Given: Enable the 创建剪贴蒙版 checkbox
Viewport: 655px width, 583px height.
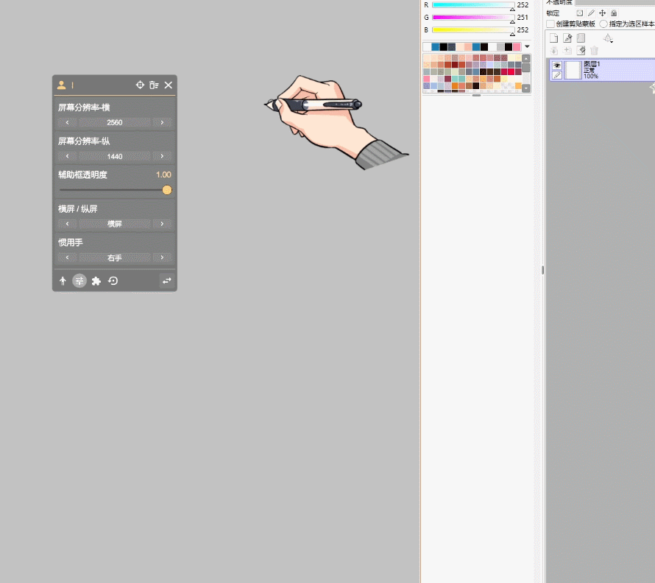Looking at the screenshot, I should pyautogui.click(x=550, y=24).
